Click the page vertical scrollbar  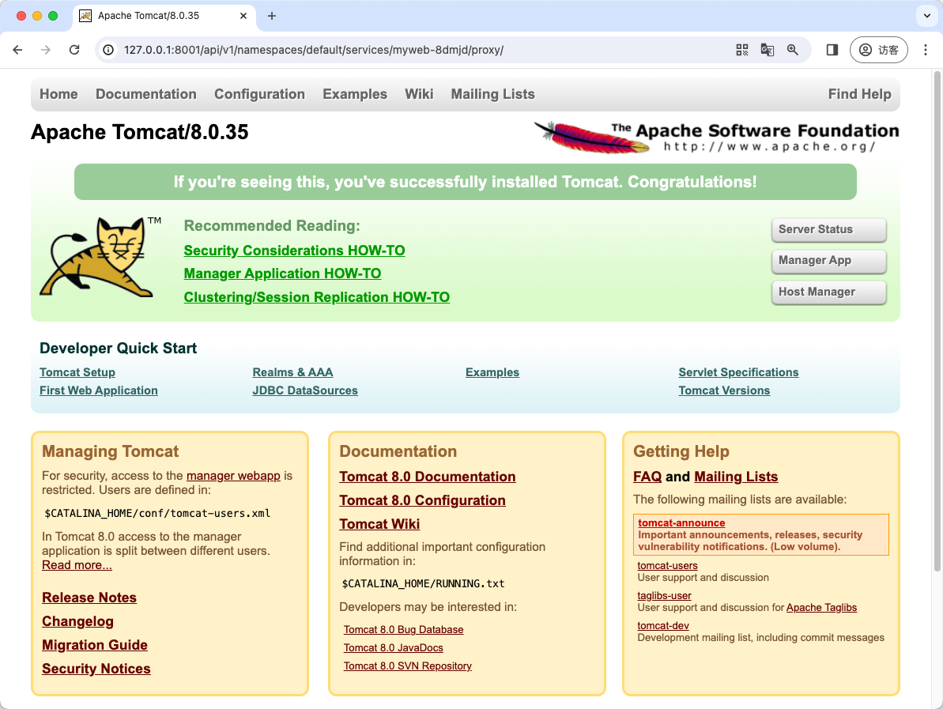pyautogui.click(x=937, y=321)
